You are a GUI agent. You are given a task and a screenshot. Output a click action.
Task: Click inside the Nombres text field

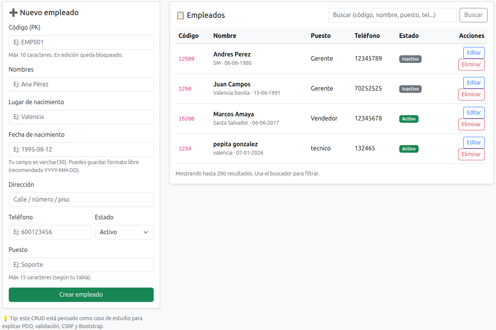[x=81, y=84]
